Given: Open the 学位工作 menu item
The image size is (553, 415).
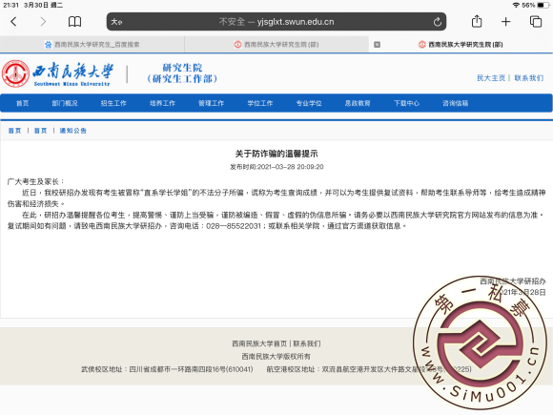Looking at the screenshot, I should (260, 103).
